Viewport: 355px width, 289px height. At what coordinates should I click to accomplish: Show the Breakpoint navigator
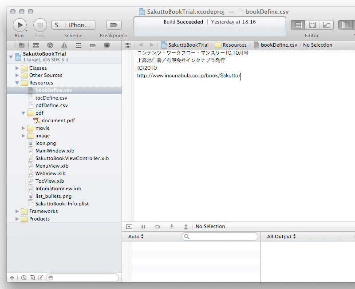coord(93,45)
